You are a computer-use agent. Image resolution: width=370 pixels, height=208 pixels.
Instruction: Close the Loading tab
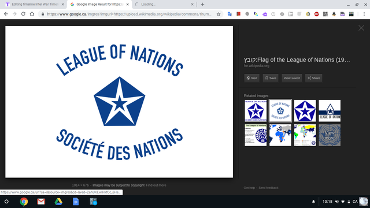[192, 4]
